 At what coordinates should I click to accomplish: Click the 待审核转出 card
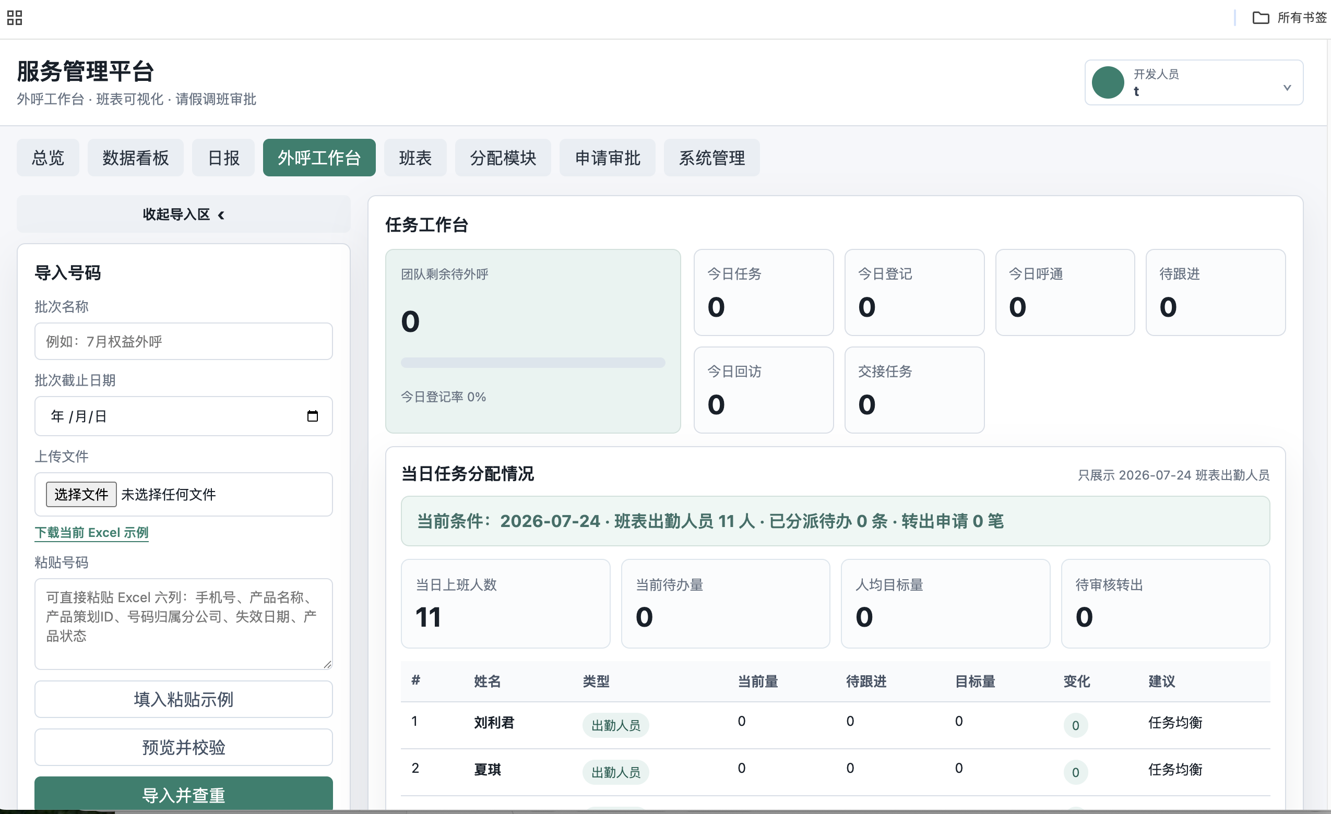point(1166,604)
